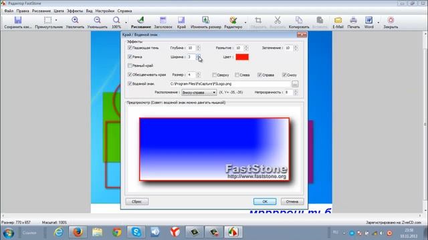Pick the red frame color swatch

242,57
